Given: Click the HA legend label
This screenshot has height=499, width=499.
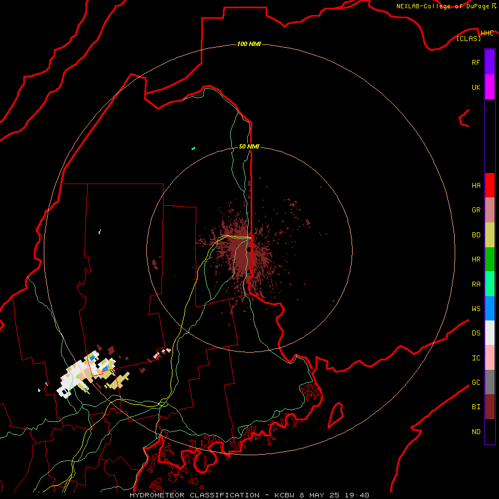Looking at the screenshot, I should pos(476,185).
